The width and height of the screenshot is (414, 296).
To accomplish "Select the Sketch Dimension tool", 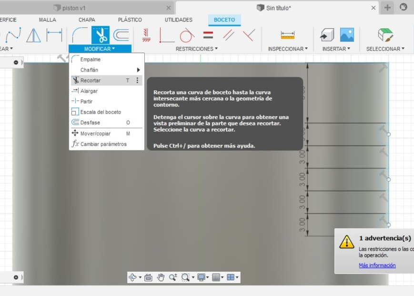I will click(x=54, y=35).
